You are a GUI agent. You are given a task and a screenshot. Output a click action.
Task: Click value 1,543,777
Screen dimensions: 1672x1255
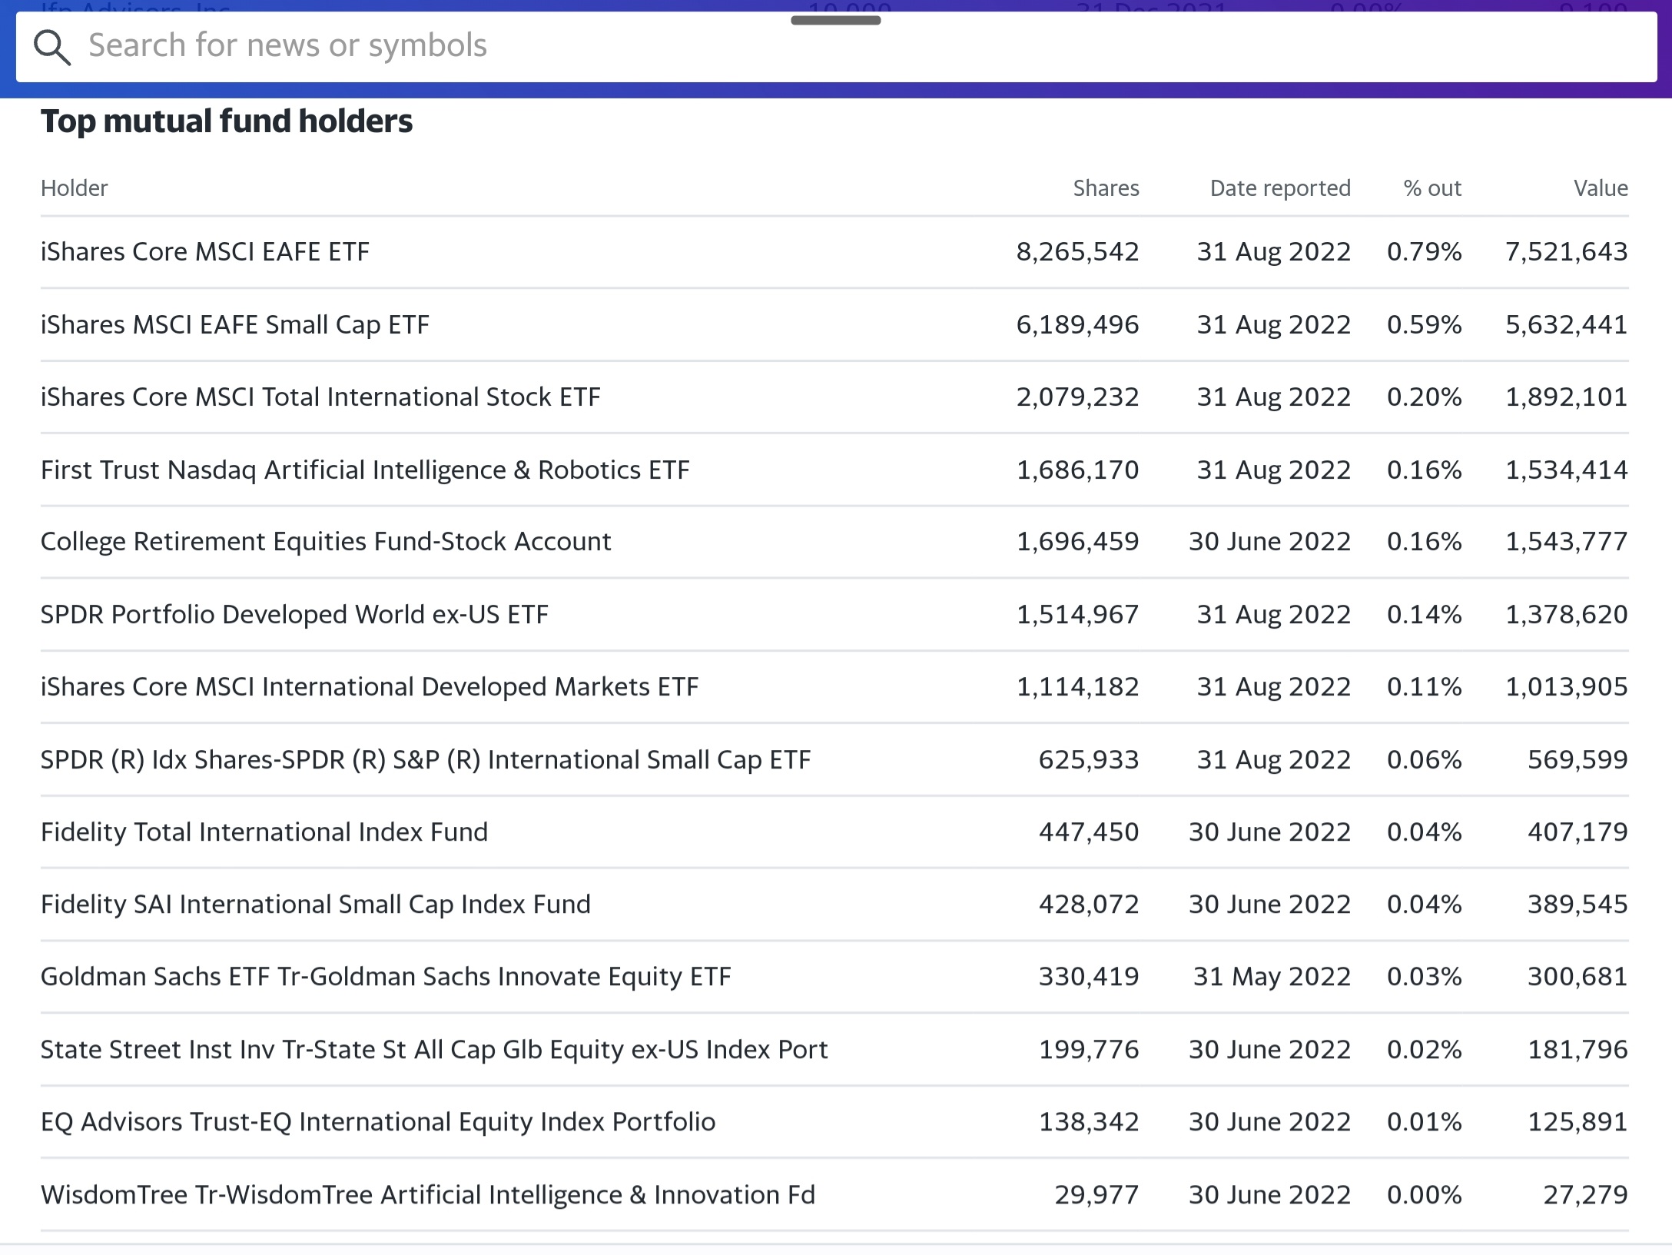1567,542
